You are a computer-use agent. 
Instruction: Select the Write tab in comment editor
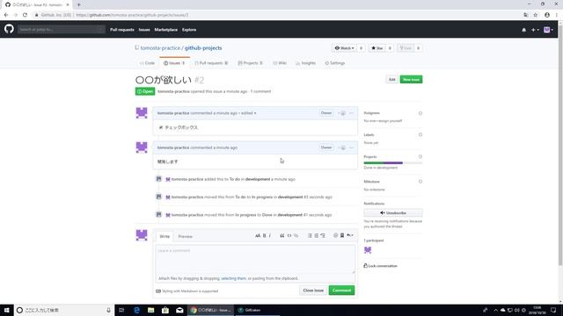165,236
